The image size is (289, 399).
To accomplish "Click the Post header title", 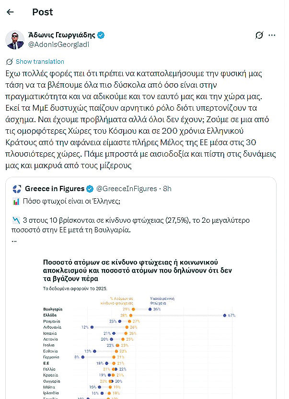I will [43, 12].
